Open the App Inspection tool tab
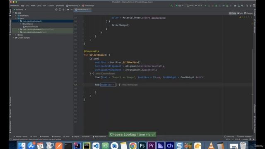Screen dimensions: 265x149 click(x=99, y=137)
